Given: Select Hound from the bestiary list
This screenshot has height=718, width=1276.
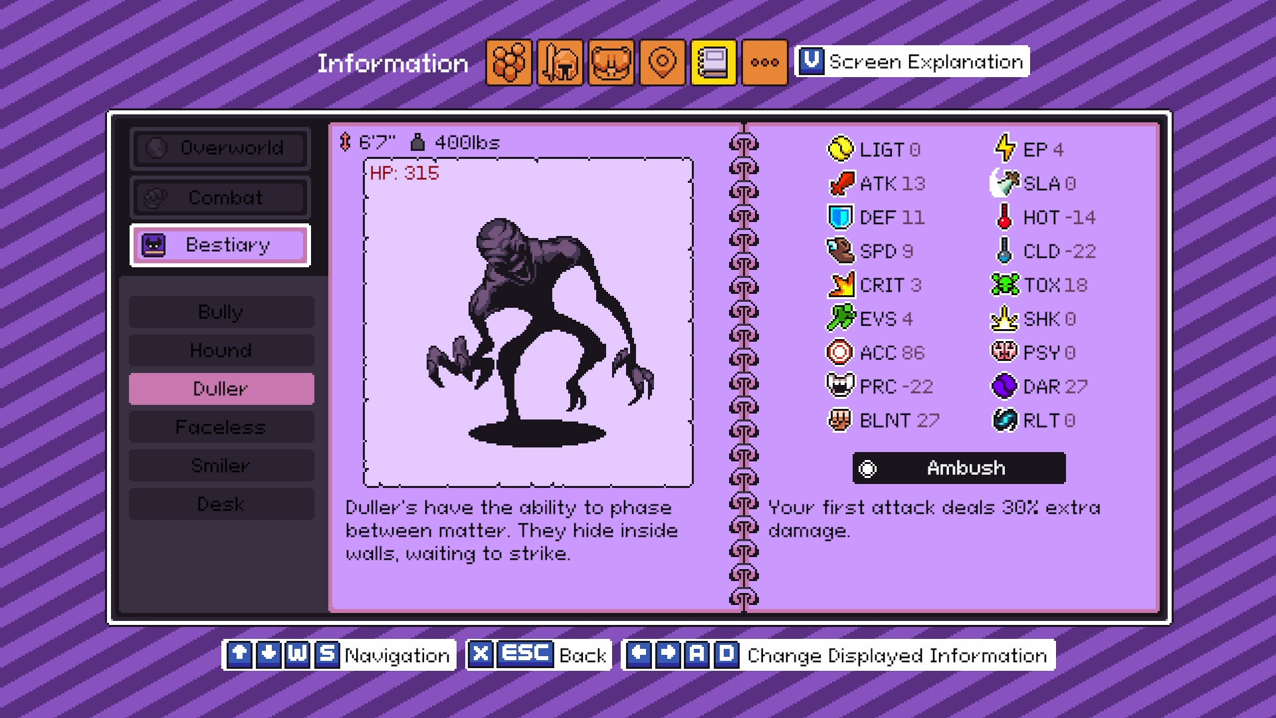Looking at the screenshot, I should pyautogui.click(x=221, y=350).
